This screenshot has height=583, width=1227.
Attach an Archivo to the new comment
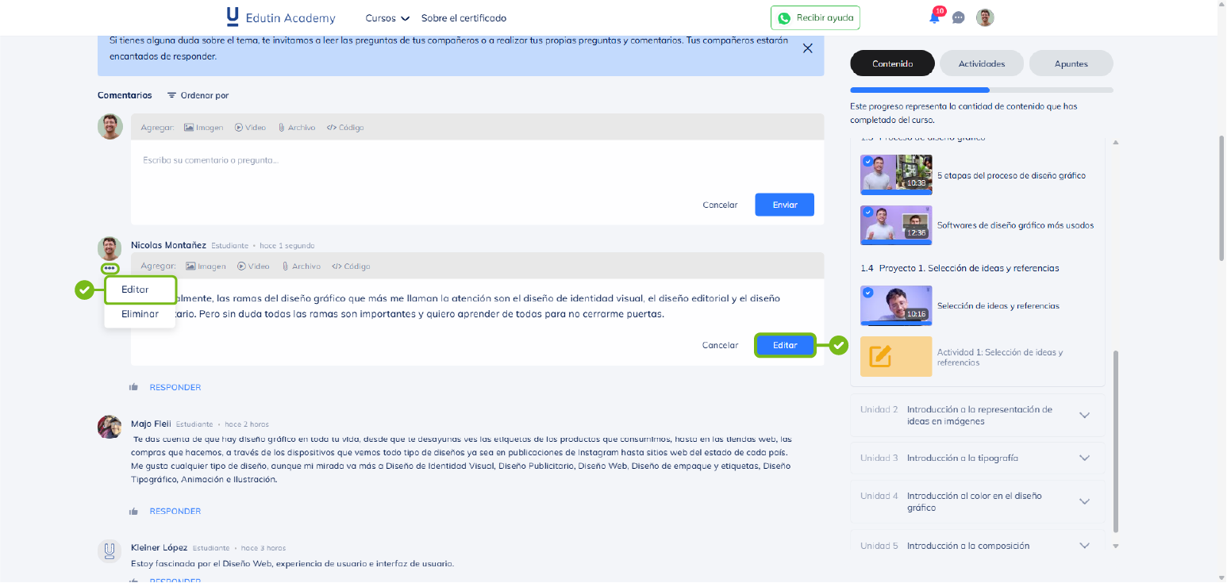(x=296, y=127)
